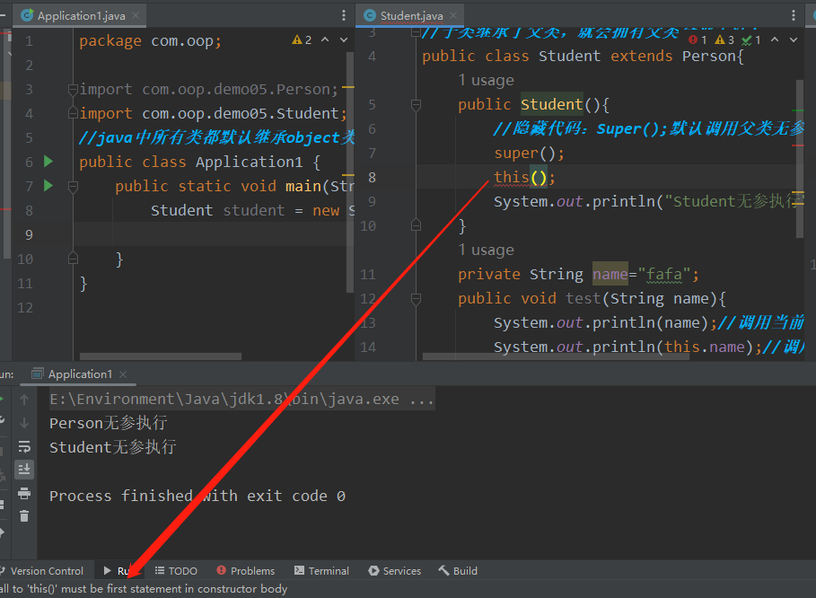
Task: Switch to Application1.java editor tab
Action: (x=81, y=15)
